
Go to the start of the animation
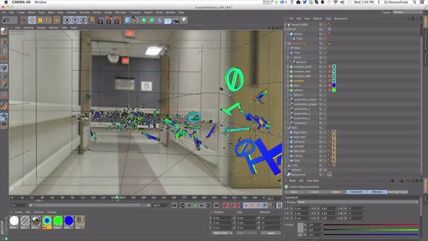[174, 206]
